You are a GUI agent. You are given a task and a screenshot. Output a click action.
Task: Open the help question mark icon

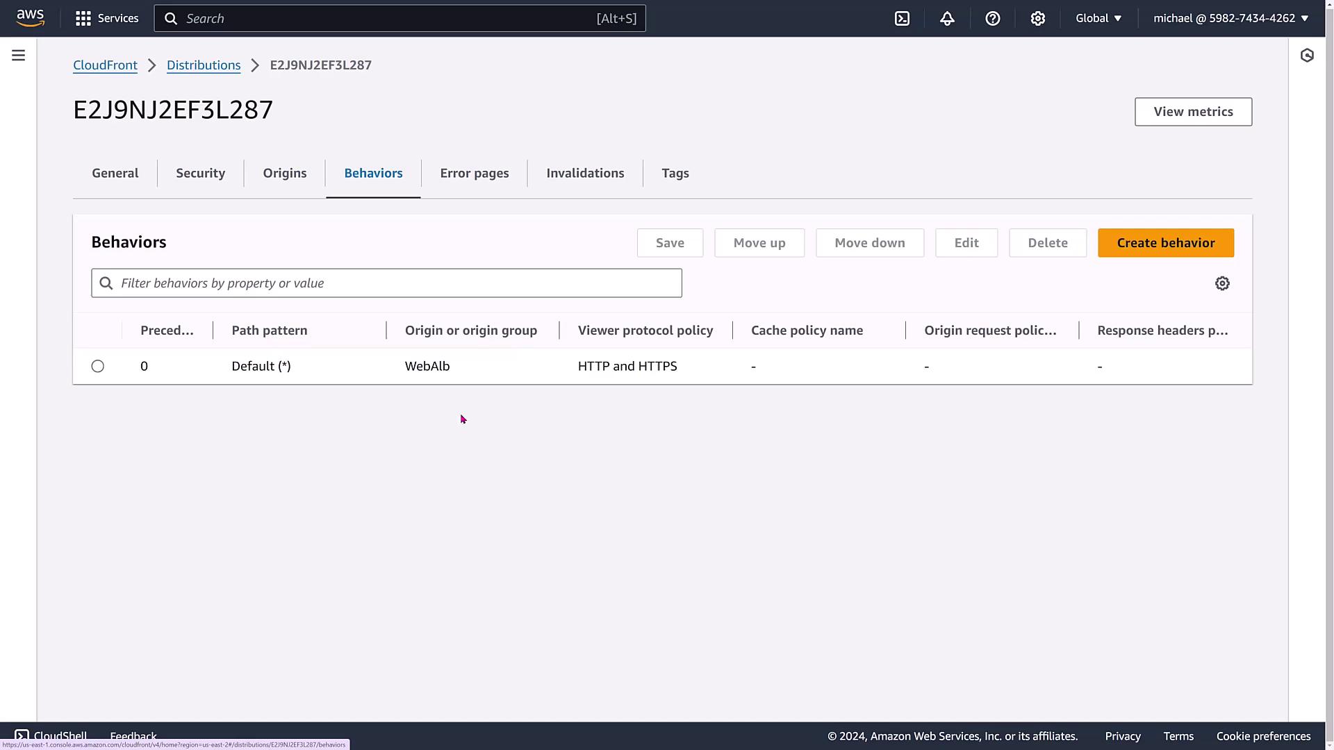click(x=992, y=19)
